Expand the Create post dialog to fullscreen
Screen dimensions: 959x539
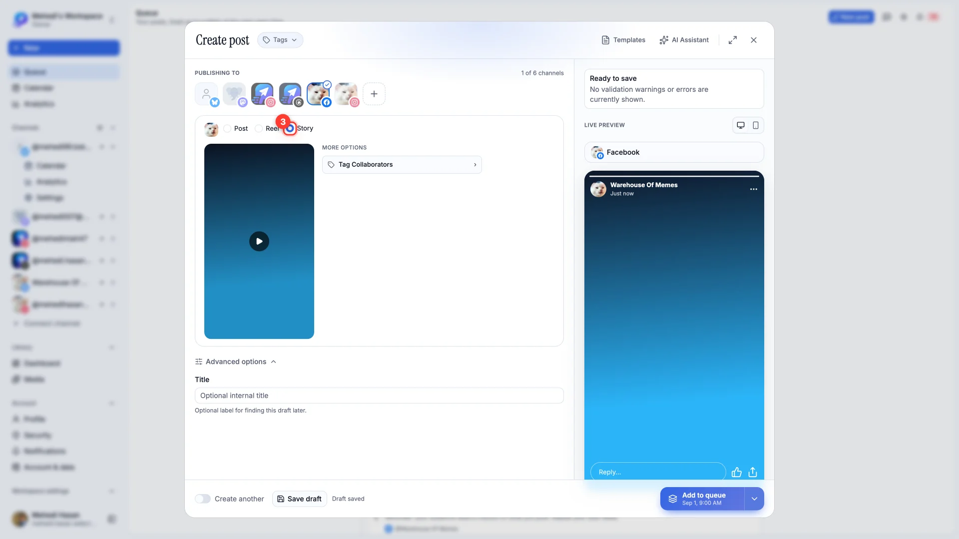click(733, 40)
